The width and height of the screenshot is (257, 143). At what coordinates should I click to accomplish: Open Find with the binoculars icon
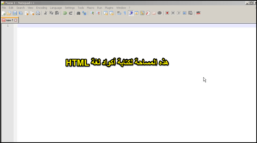pos(79,13)
